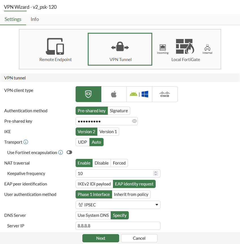The width and height of the screenshot is (240, 244).
Task: Focus the Keepalive frequency field
Action: click(118, 173)
